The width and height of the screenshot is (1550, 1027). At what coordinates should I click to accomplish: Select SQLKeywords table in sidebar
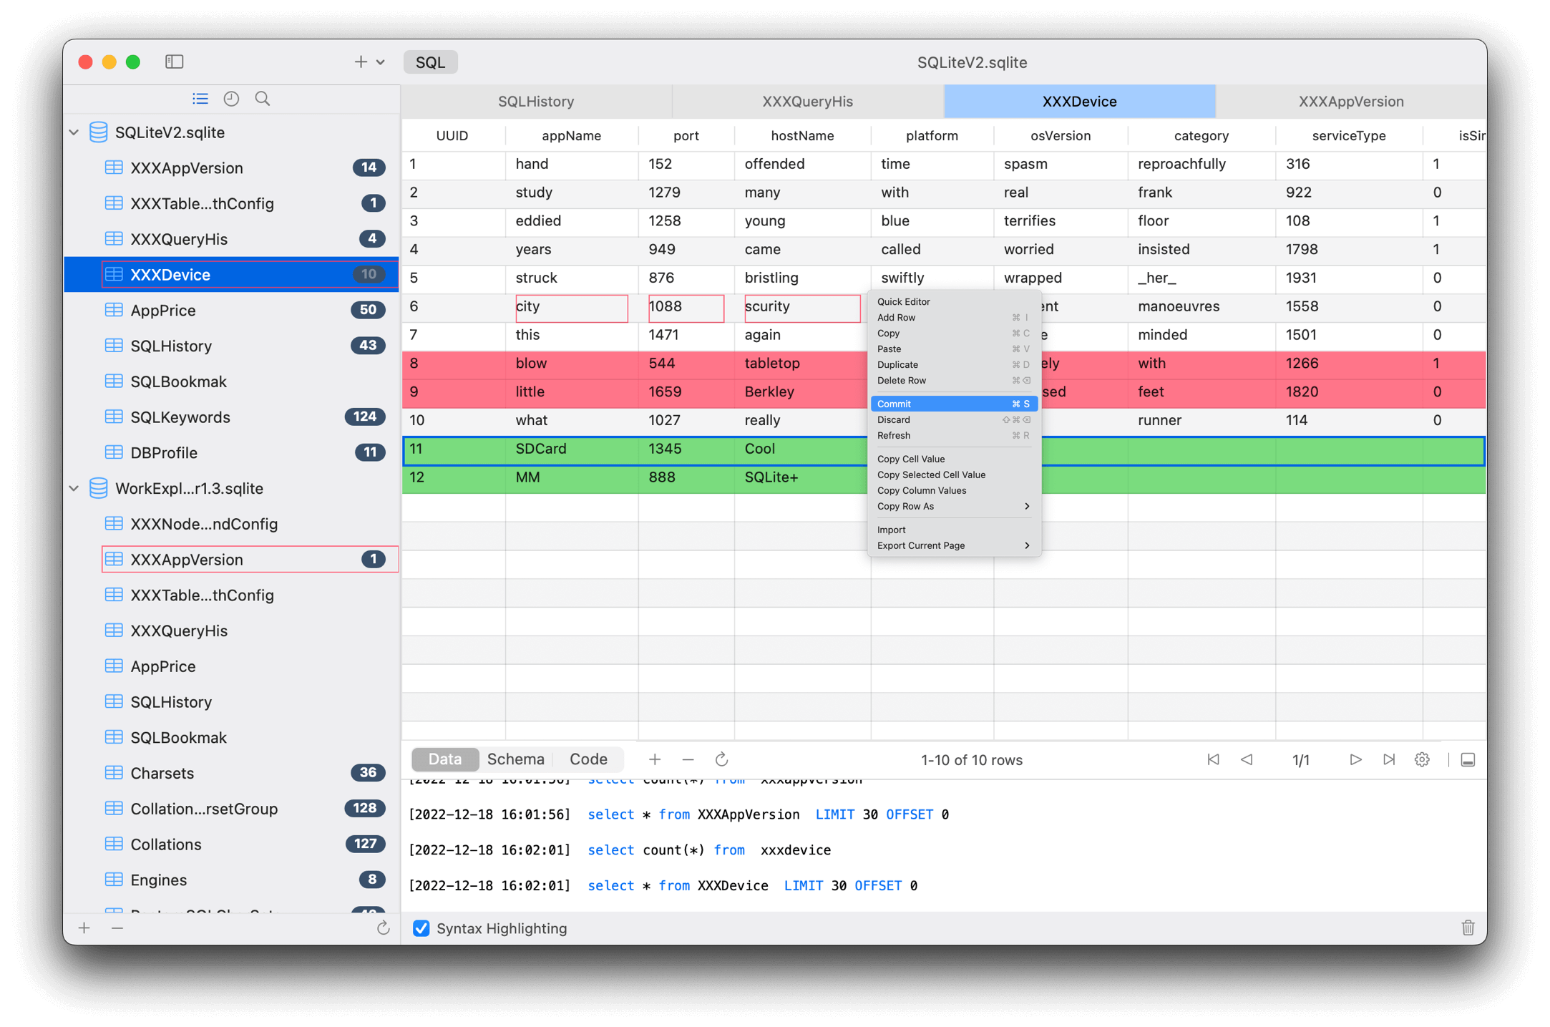click(231, 417)
